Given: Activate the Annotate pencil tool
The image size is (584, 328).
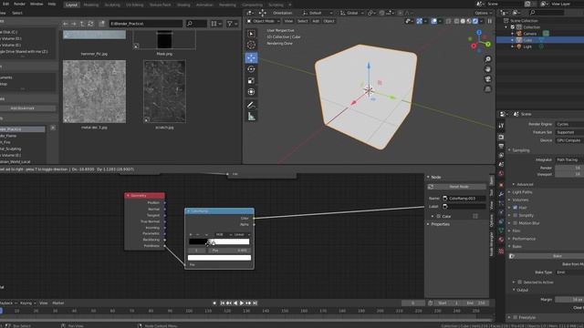Looking at the screenshot, I should pos(252,105).
